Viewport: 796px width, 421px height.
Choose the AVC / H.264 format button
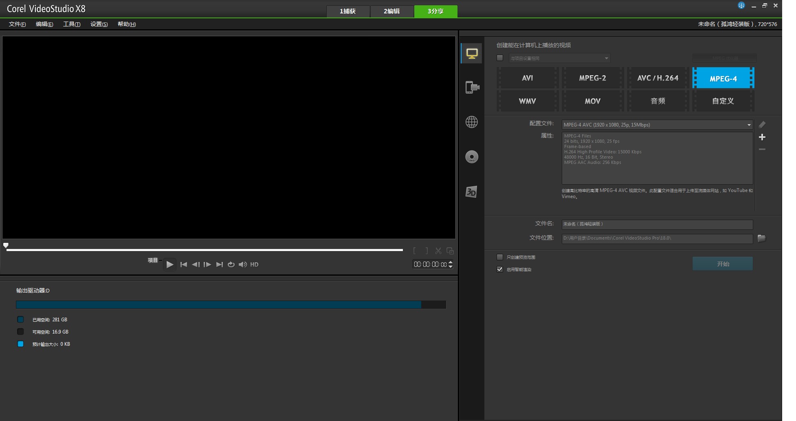658,78
